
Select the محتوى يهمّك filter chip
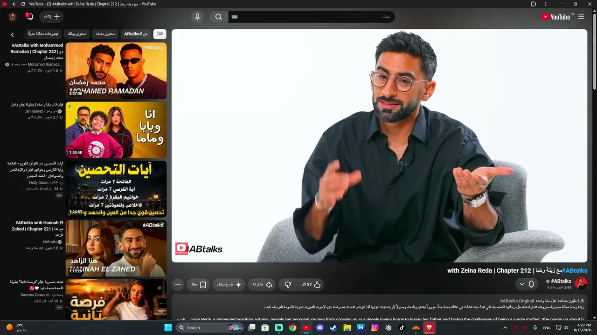tap(77, 34)
